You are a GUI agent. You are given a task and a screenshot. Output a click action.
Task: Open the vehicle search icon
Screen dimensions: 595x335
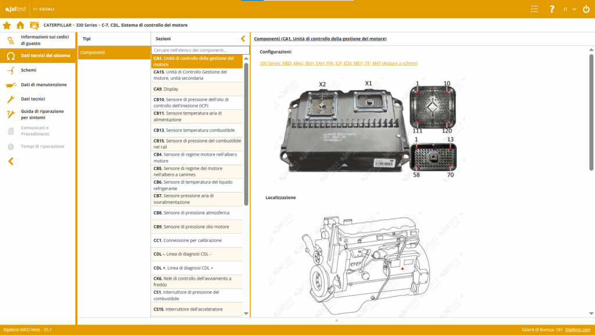click(x=34, y=26)
